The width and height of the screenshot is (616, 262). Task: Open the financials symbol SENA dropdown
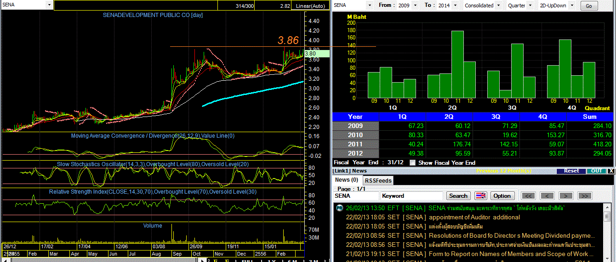(369, 5)
